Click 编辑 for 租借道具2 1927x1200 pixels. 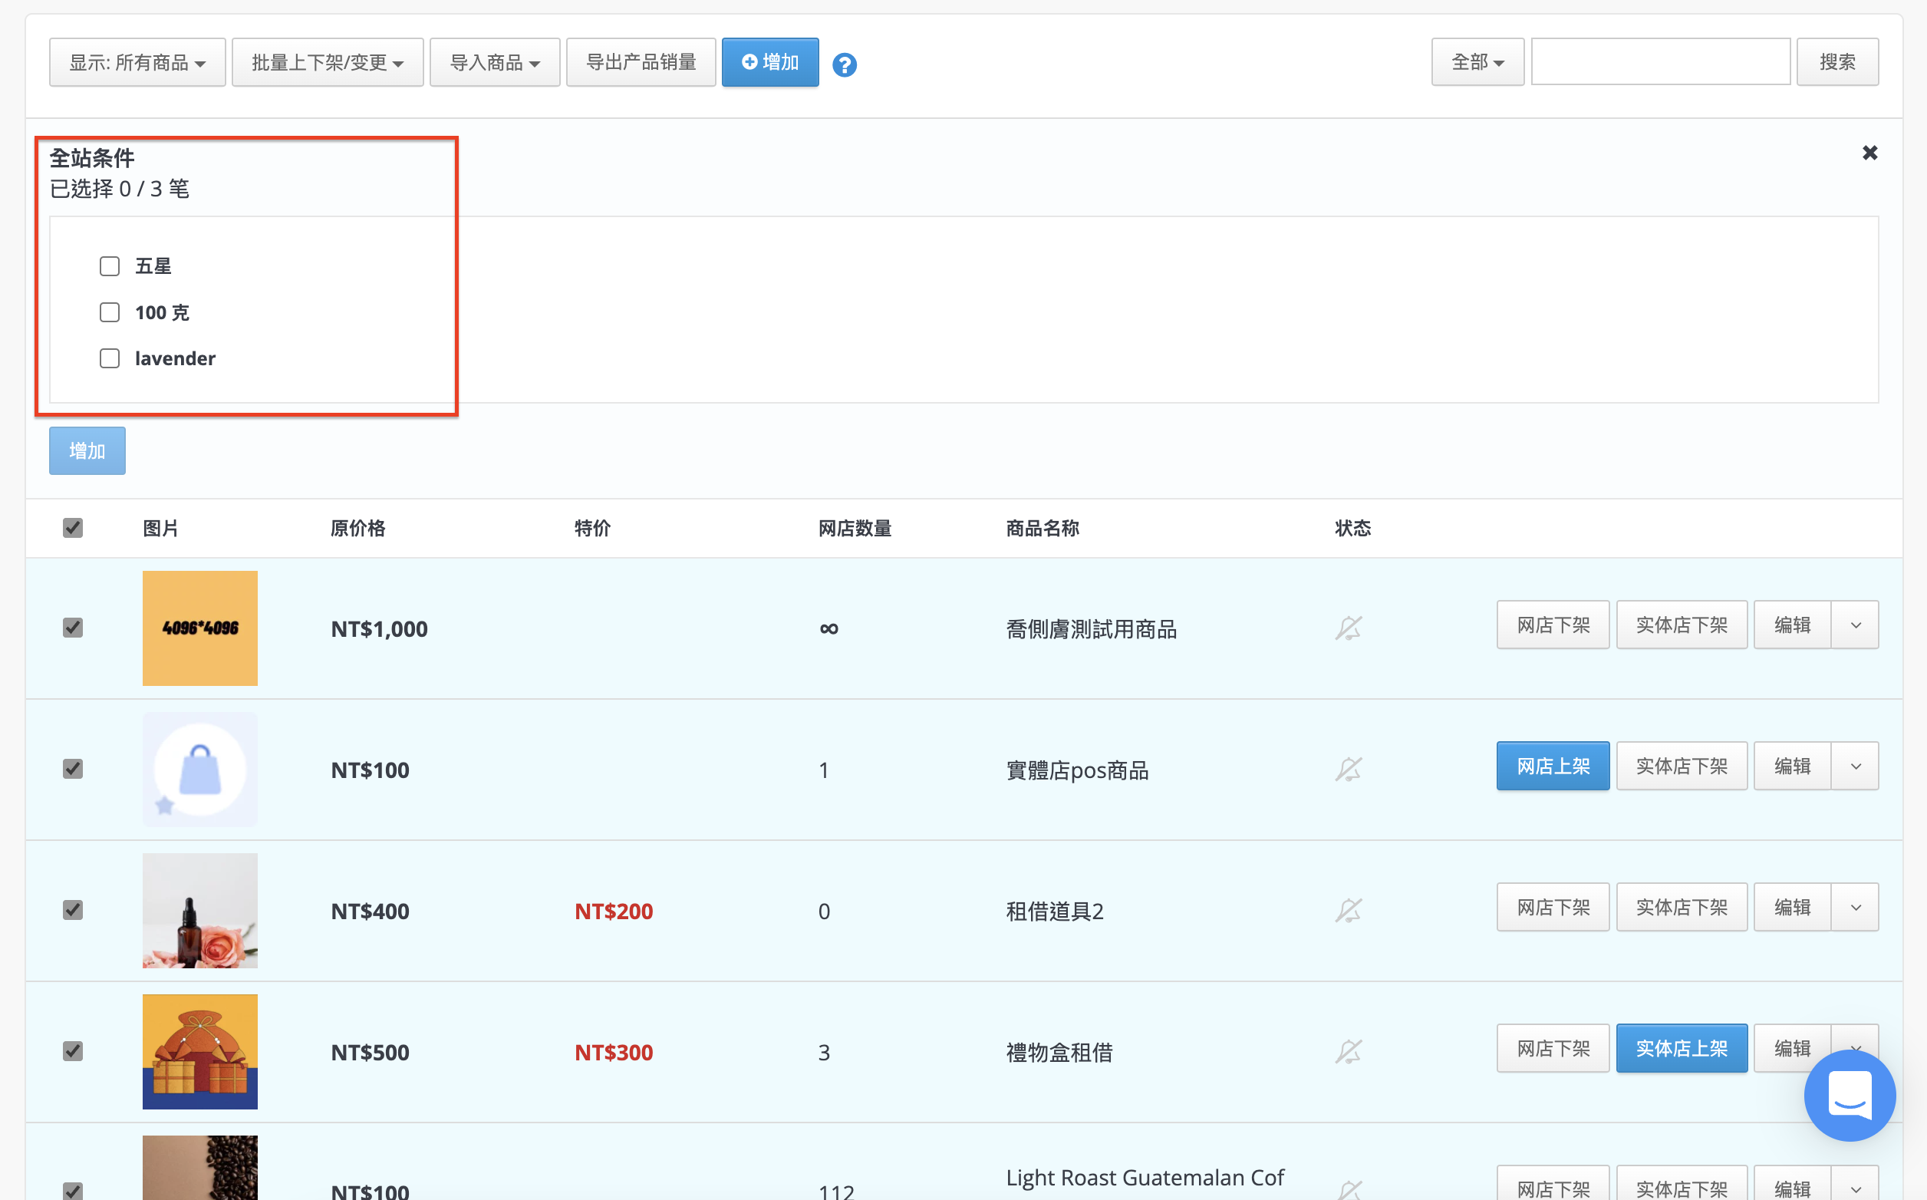(x=1792, y=908)
